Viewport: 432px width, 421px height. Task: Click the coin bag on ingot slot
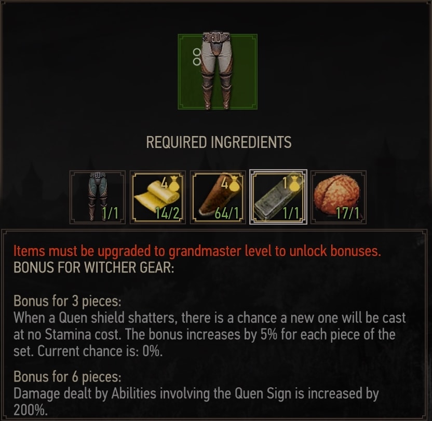click(x=294, y=183)
